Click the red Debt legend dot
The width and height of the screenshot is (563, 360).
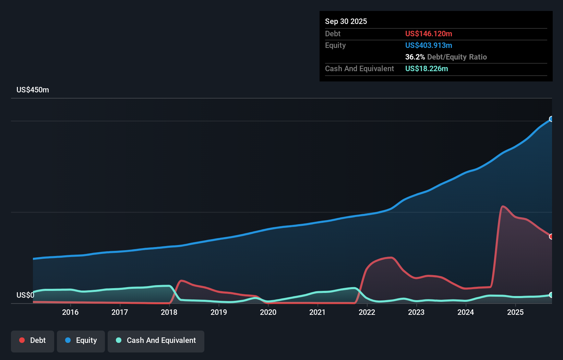tap(22, 340)
